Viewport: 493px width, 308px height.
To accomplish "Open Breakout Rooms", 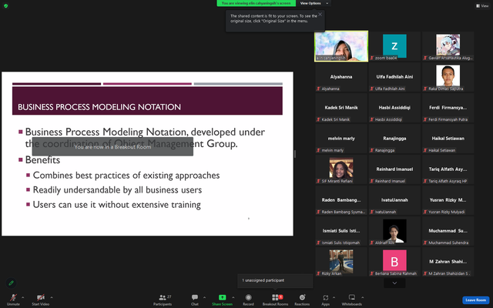I will coord(276,300).
